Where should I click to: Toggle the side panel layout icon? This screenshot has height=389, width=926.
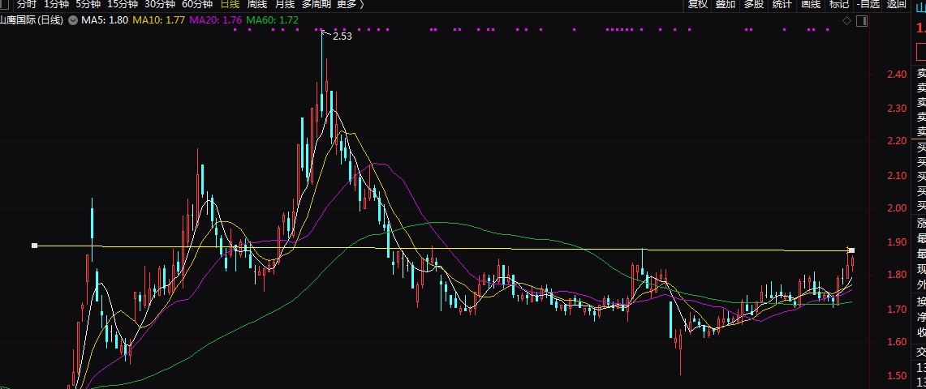(x=862, y=21)
